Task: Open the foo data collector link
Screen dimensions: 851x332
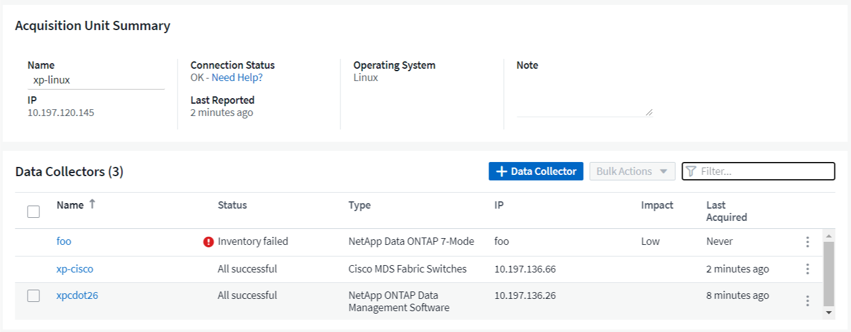Action: pos(64,241)
